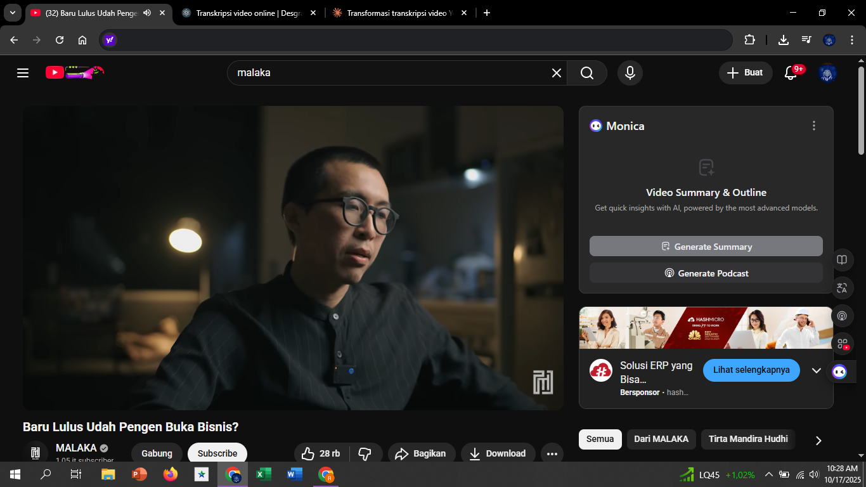Dislike the video with thumbs down
The height and width of the screenshot is (487, 866).
point(365,453)
